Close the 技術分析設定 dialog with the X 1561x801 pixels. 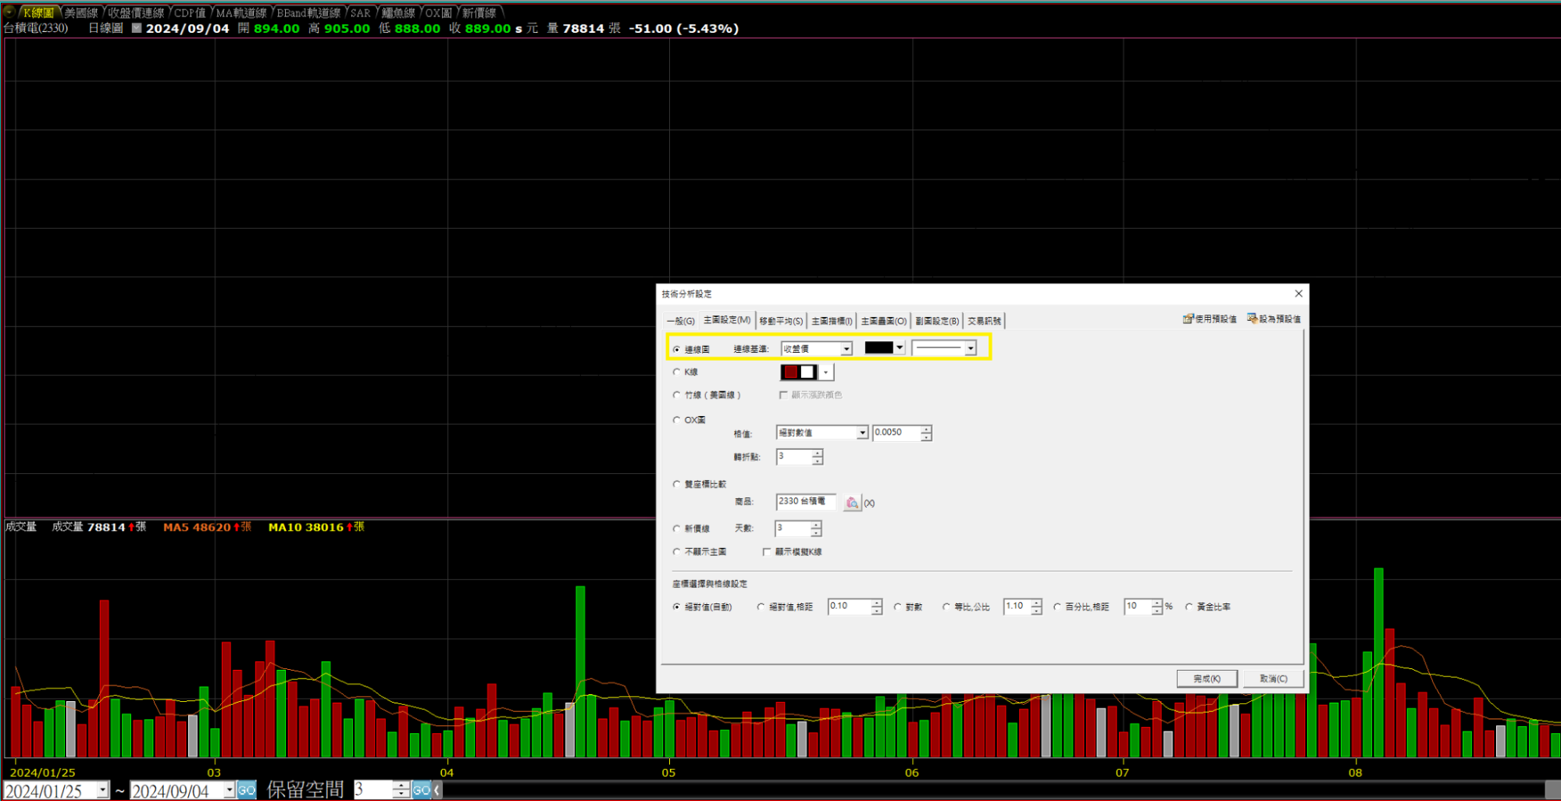pyautogui.click(x=1298, y=294)
